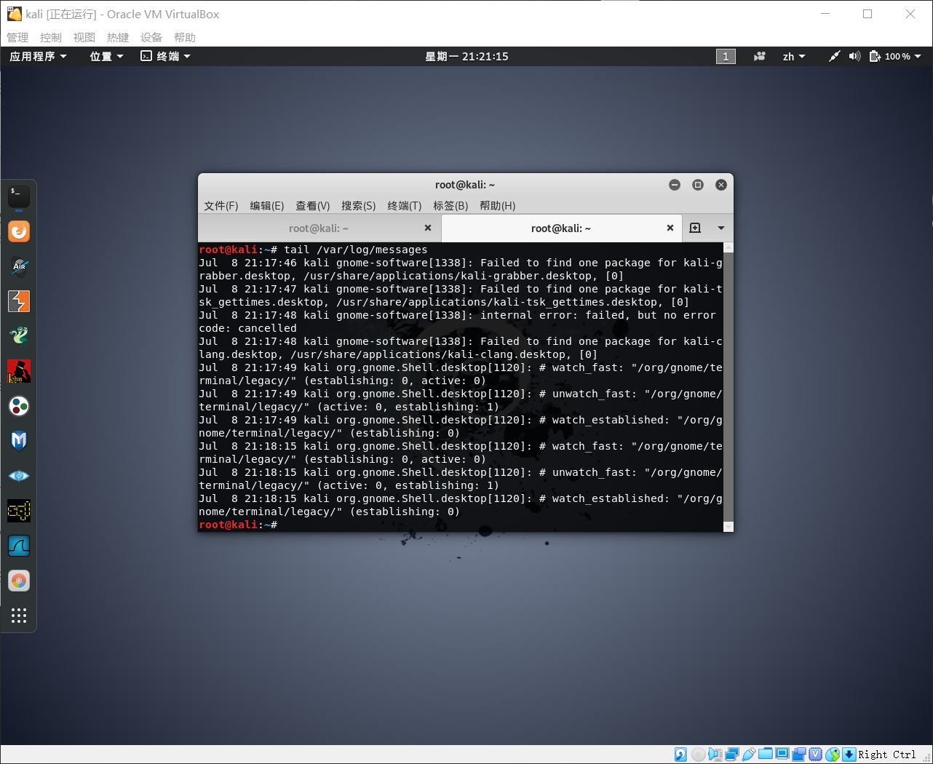This screenshot has height=764, width=933.
Task: Open the terminal profile dropdown arrow
Action: (x=721, y=228)
